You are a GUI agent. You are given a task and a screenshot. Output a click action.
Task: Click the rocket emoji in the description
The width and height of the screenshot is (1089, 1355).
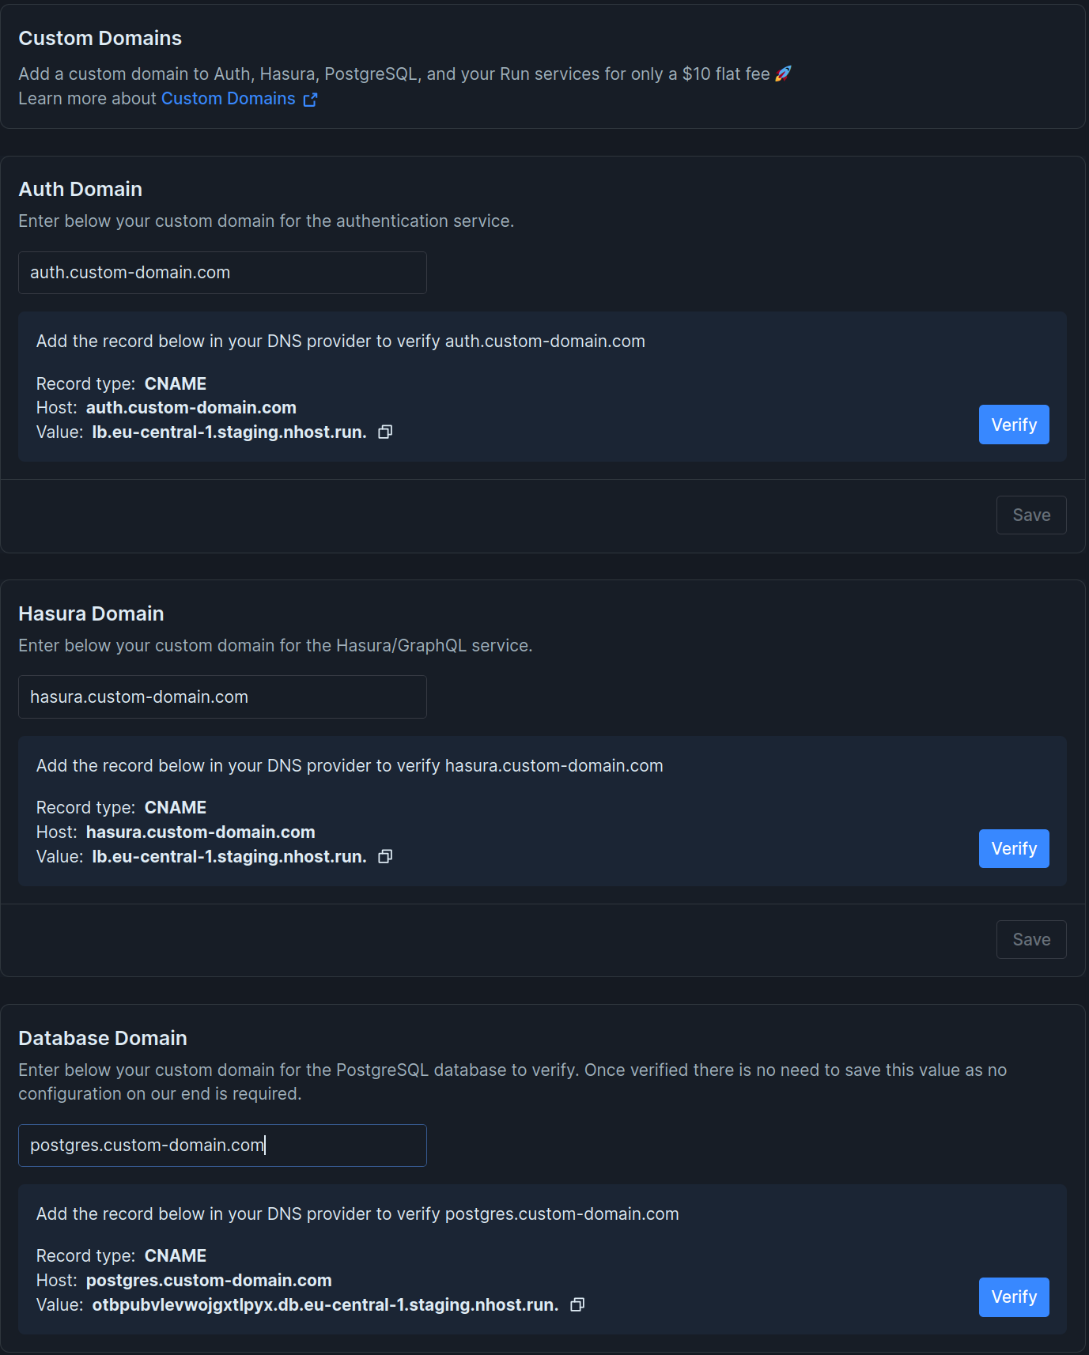(784, 73)
